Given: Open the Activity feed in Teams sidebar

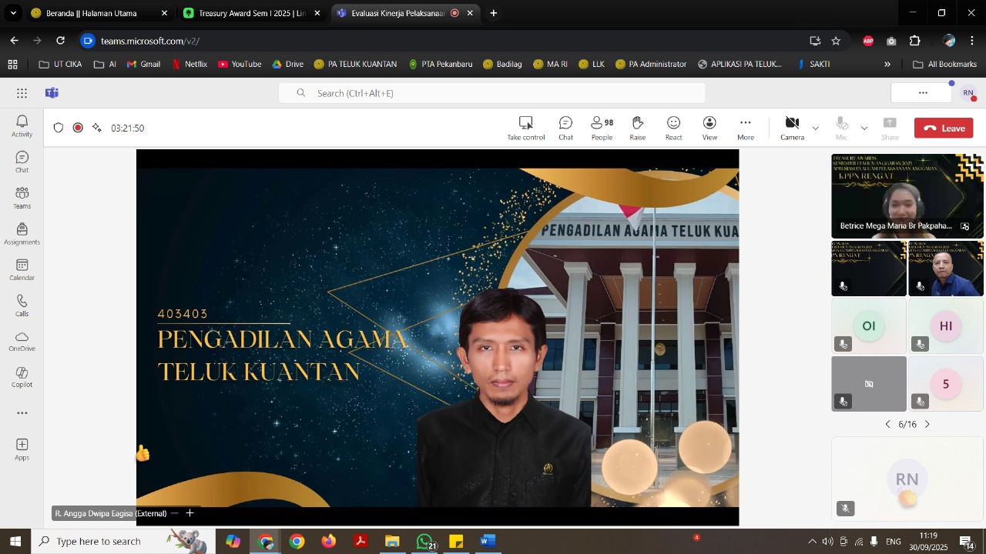Looking at the screenshot, I should click(22, 126).
